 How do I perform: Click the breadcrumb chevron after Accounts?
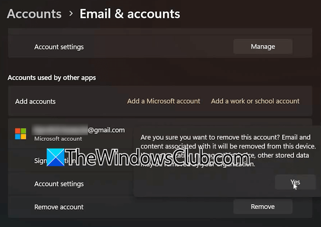click(x=71, y=14)
